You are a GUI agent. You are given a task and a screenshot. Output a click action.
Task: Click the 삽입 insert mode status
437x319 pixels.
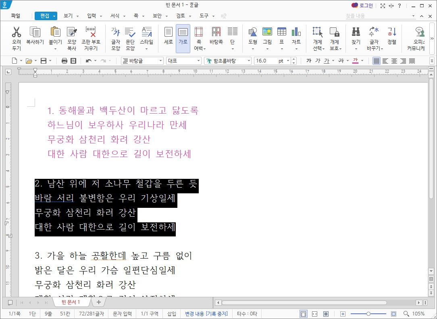(x=172, y=314)
